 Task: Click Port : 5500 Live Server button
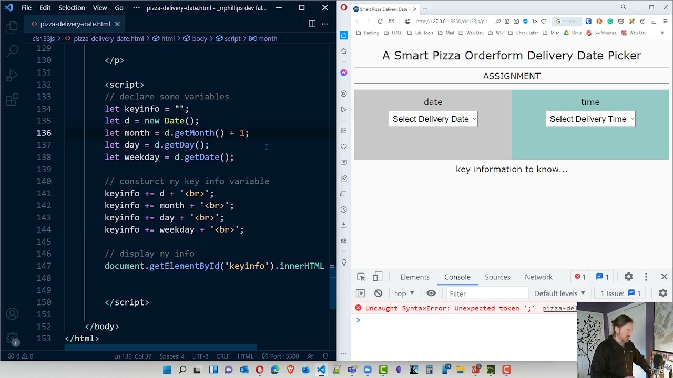tap(281, 356)
